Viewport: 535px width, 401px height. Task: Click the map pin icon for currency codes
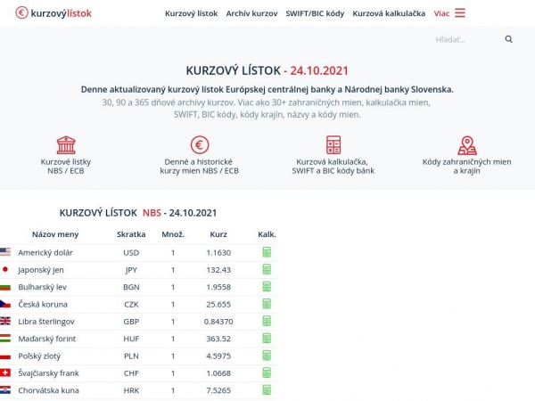coord(467,145)
